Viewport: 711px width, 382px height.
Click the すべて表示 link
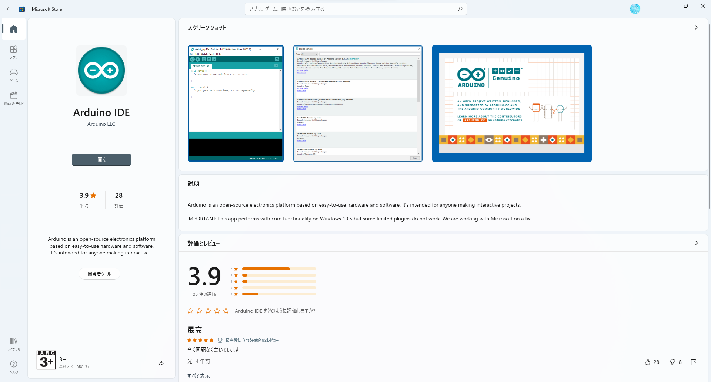198,376
